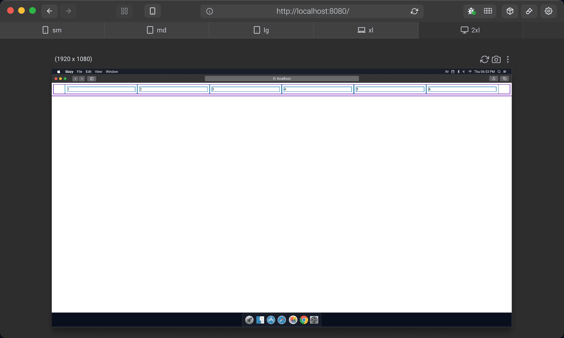Click the localhost:8080 address field
Viewport: 564px width, 338px height.
point(313,11)
